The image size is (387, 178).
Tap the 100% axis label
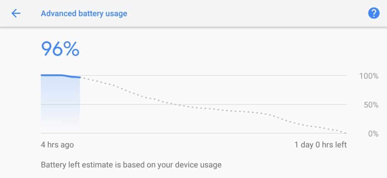[x=369, y=76]
